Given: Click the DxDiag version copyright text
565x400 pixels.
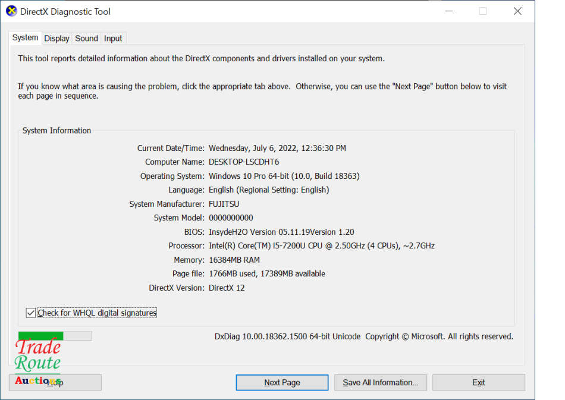Looking at the screenshot, I should point(363,336).
